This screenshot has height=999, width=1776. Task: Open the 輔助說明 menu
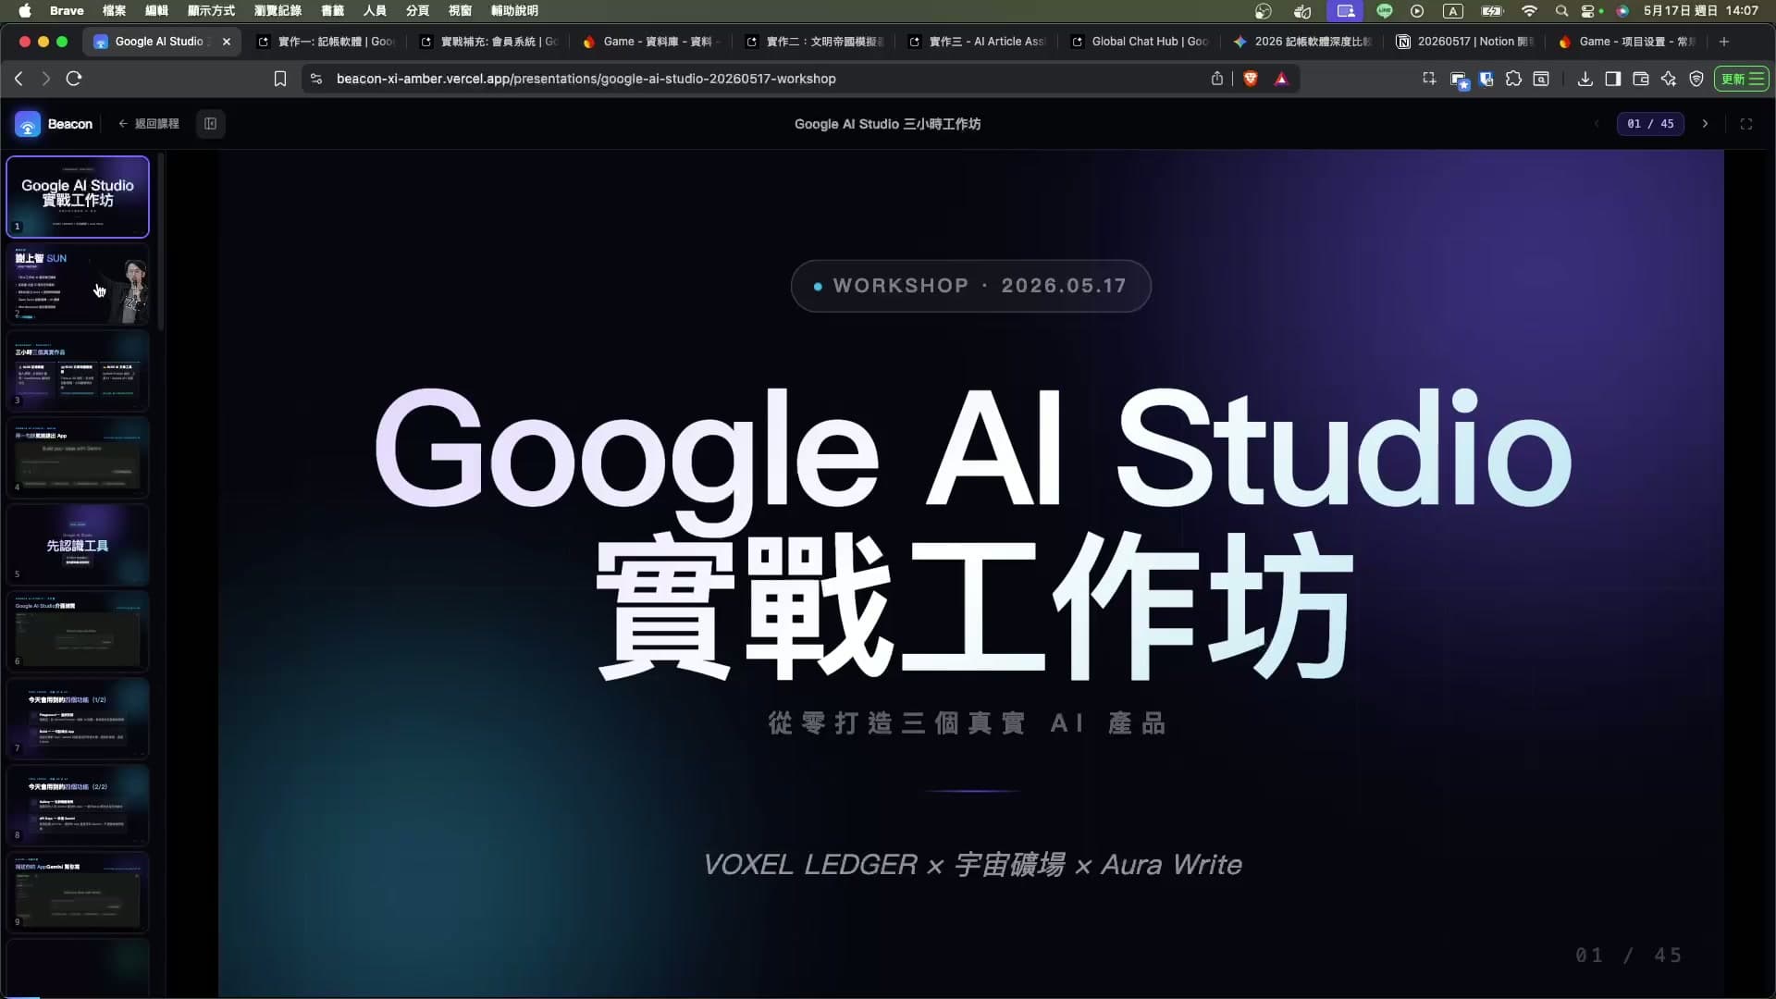[514, 10]
